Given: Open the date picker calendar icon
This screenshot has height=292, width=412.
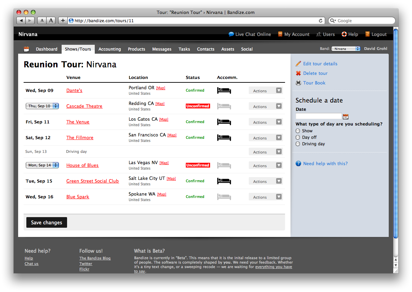Looking at the screenshot, I should [346, 116].
